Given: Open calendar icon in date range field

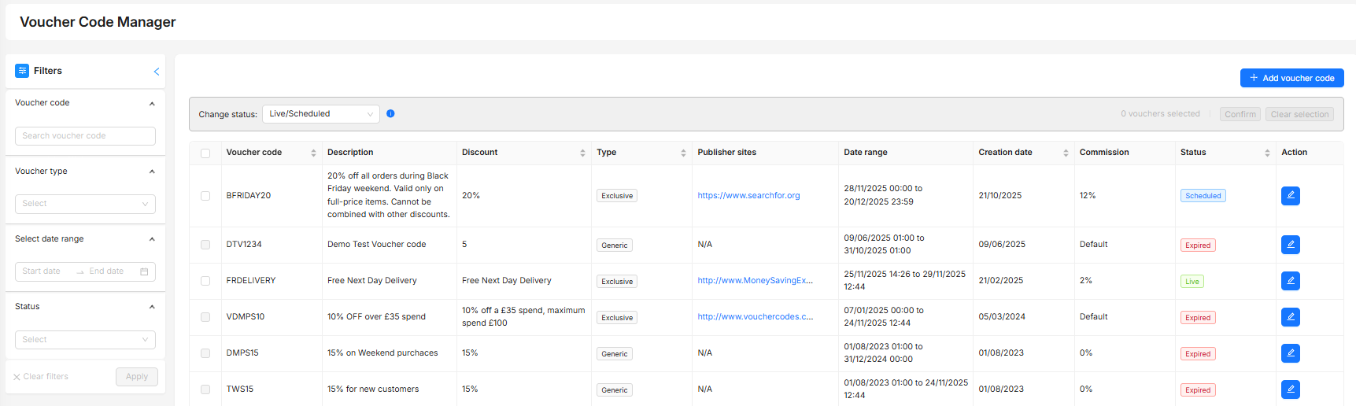Looking at the screenshot, I should pyautogui.click(x=144, y=271).
